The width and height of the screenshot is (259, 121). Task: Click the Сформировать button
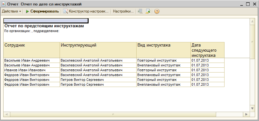[x=42, y=11]
